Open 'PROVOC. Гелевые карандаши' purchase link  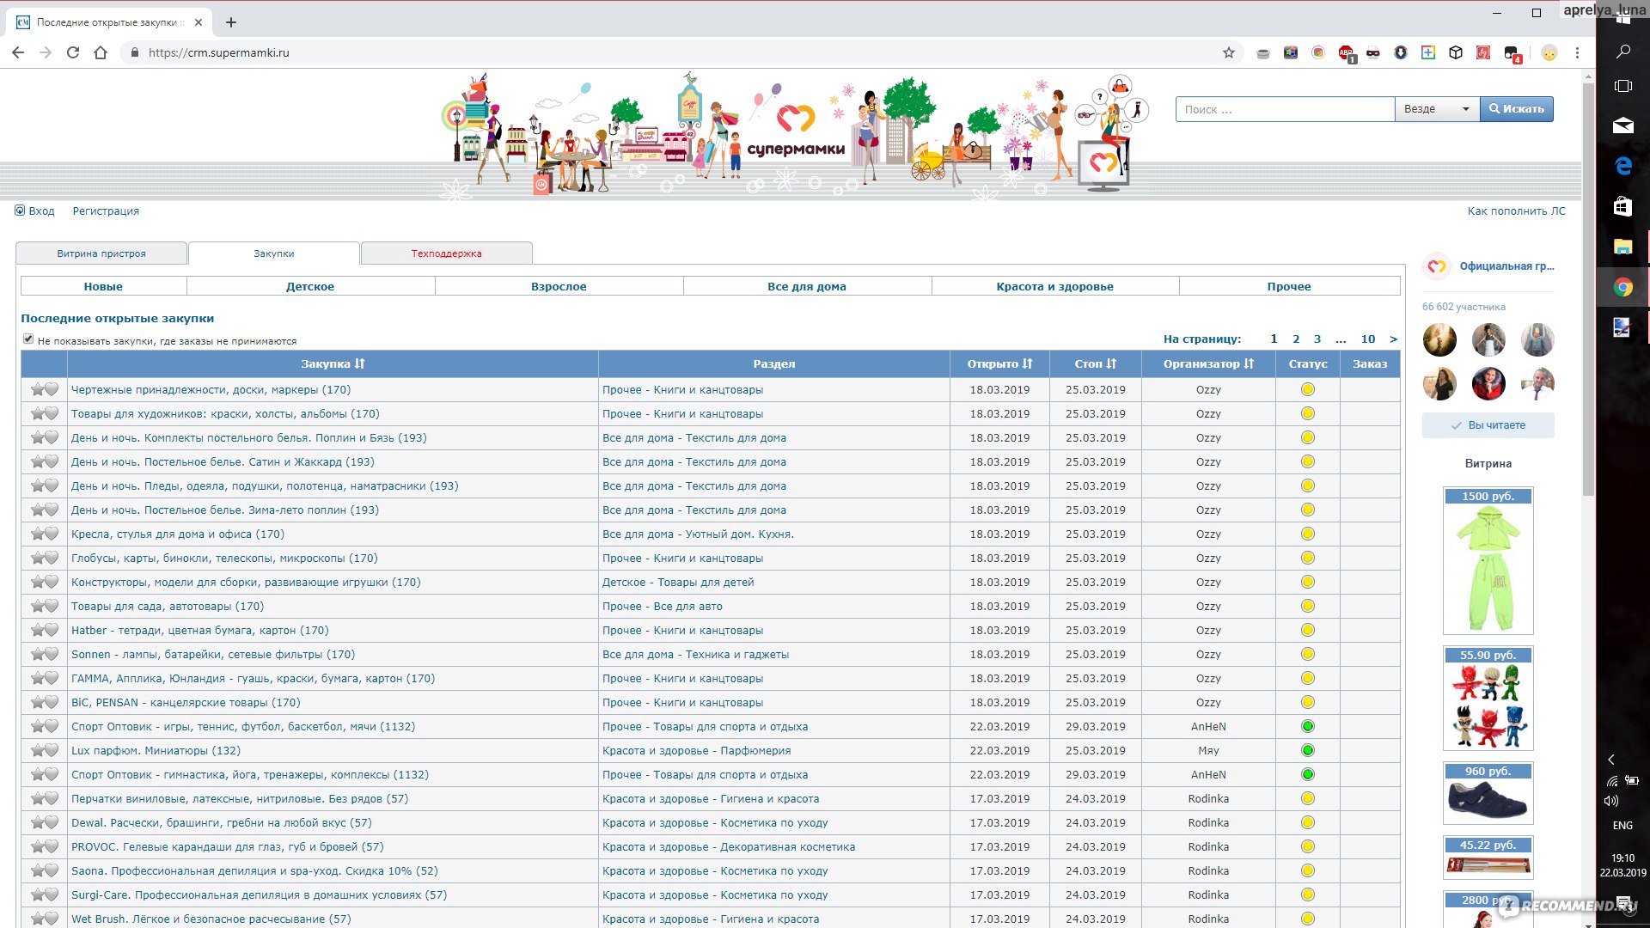point(227,846)
